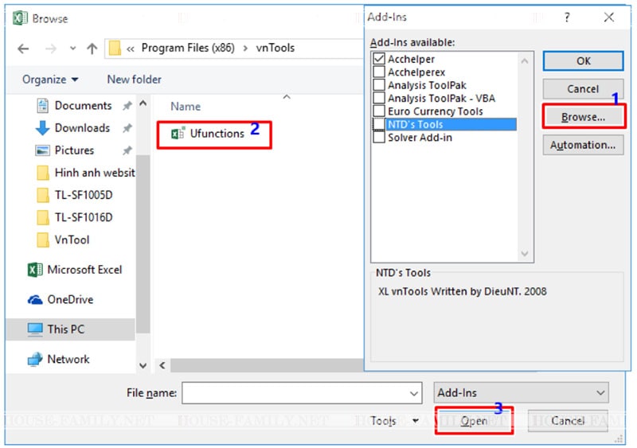This screenshot has height=448, width=637.
Task: Click the pin icon next to Pictures
Action: click(x=127, y=150)
